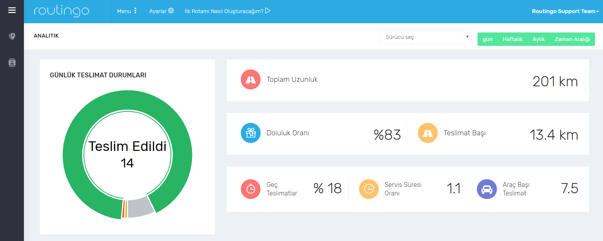This screenshot has width=603, height=241.
Task: Click the Teslim Edildi label in chart center
Action: coord(127,146)
